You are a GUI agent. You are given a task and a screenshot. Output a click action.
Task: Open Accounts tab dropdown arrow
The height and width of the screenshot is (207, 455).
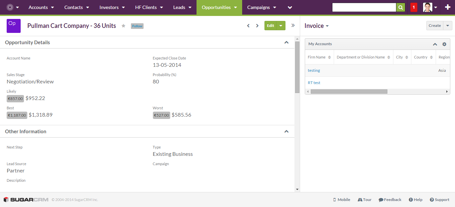[53, 7]
